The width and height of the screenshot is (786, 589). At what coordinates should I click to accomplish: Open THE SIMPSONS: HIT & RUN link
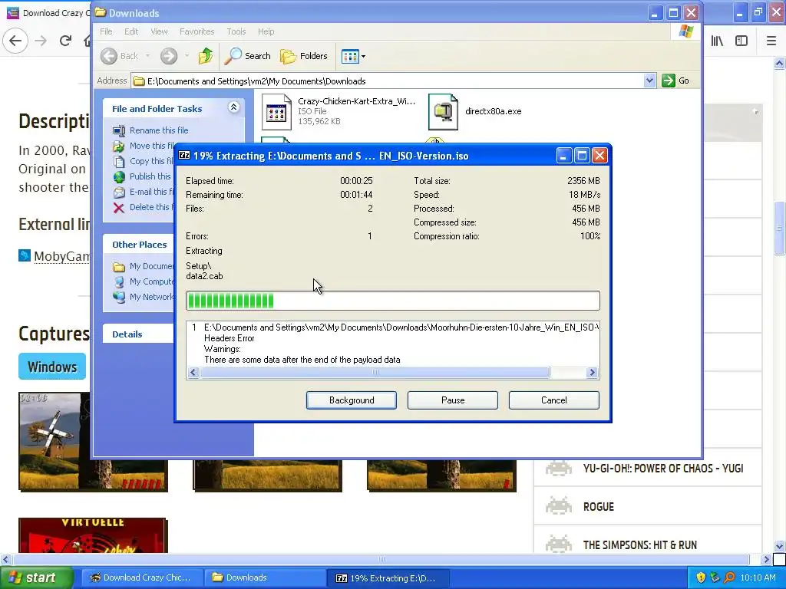[639, 545]
